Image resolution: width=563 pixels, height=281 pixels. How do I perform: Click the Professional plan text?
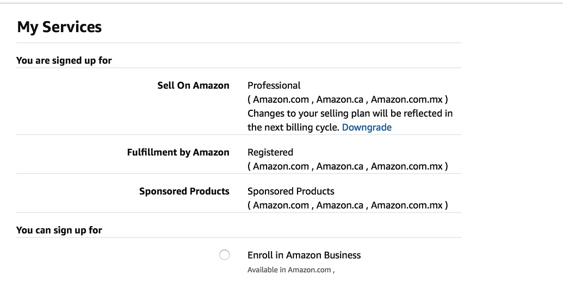[x=274, y=85]
